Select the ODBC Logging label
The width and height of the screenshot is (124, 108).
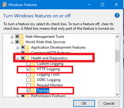[x=48, y=80]
